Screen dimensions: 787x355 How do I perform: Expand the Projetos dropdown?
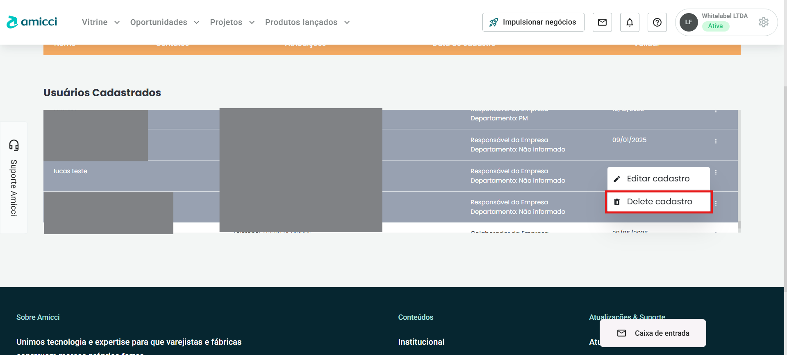click(232, 22)
